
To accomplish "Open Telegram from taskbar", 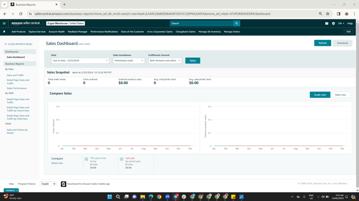I will (x=176, y=197).
